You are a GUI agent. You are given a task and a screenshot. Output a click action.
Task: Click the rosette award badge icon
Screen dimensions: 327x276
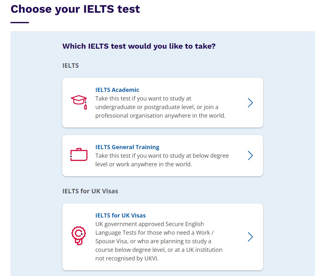point(78,236)
